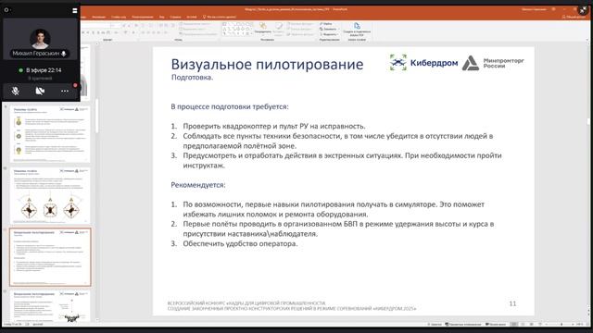The height and width of the screenshot is (333, 593).
Task: Turn on the camera in the call panel
Action: tap(40, 91)
